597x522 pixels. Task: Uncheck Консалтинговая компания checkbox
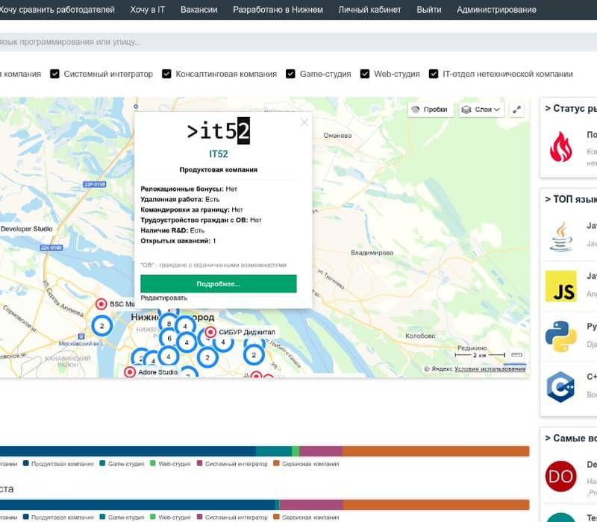[166, 74]
